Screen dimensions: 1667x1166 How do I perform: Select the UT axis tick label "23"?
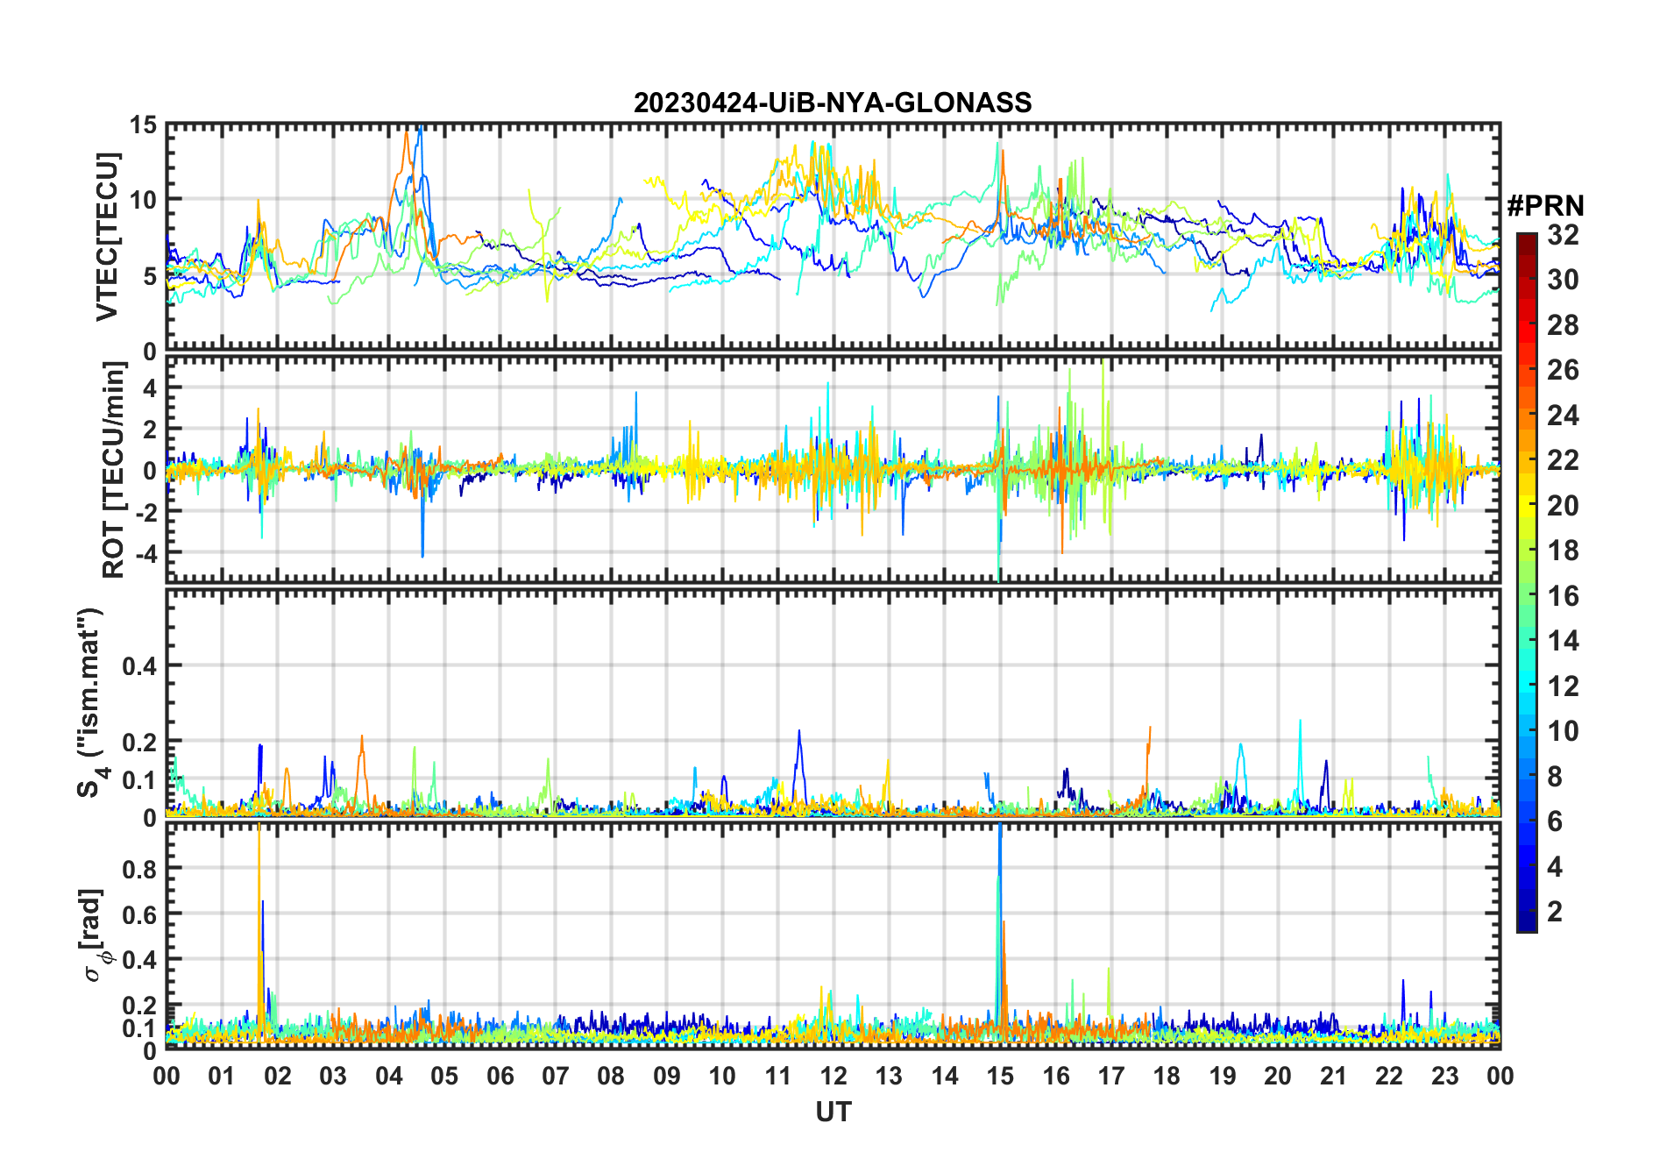(1444, 1076)
